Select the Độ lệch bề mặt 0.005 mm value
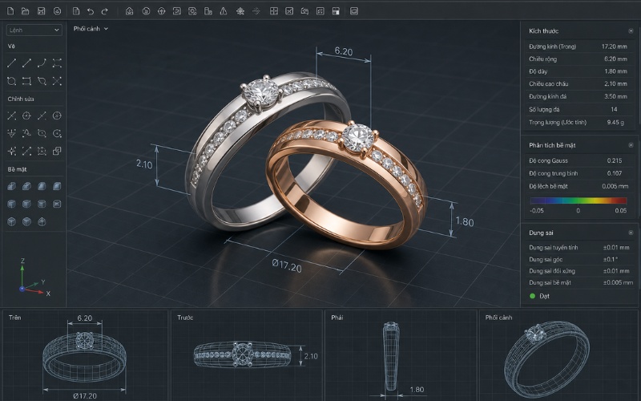Screen dimensions: 641x401 (x=615, y=186)
